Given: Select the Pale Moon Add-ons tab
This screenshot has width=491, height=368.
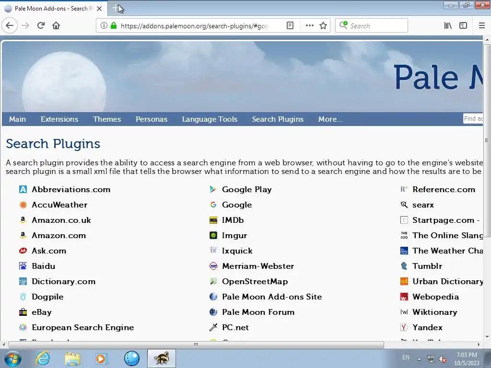Looking at the screenshot, I should tap(54, 9).
